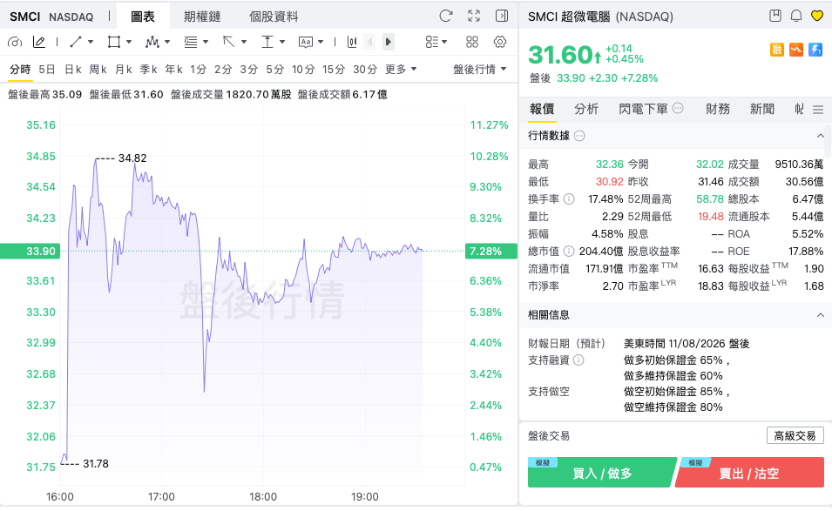Switch to the 圖表 tab
Image resolution: width=832 pixels, height=511 pixels.
coord(143,17)
